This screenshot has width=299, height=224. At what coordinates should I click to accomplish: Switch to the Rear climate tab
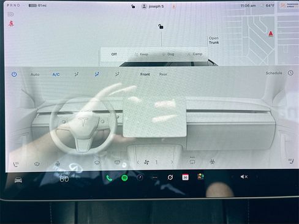tap(163, 75)
